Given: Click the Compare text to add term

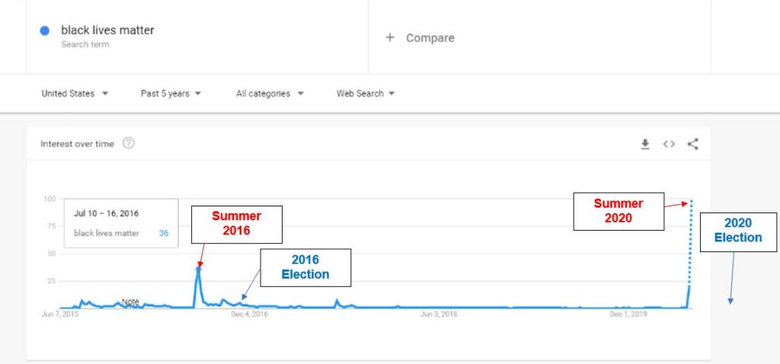Looking at the screenshot, I should tap(430, 37).
